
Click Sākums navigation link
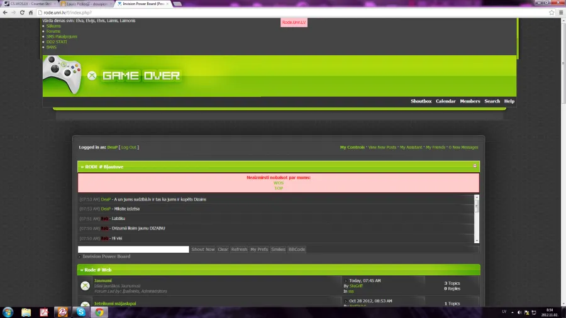point(53,26)
